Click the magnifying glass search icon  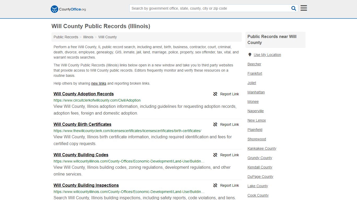pyautogui.click(x=294, y=8)
